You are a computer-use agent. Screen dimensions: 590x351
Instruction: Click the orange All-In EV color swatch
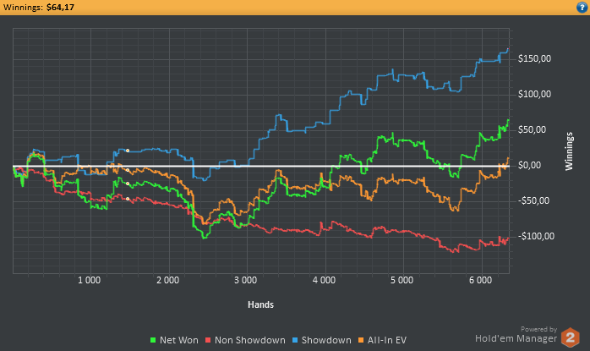[360, 340]
